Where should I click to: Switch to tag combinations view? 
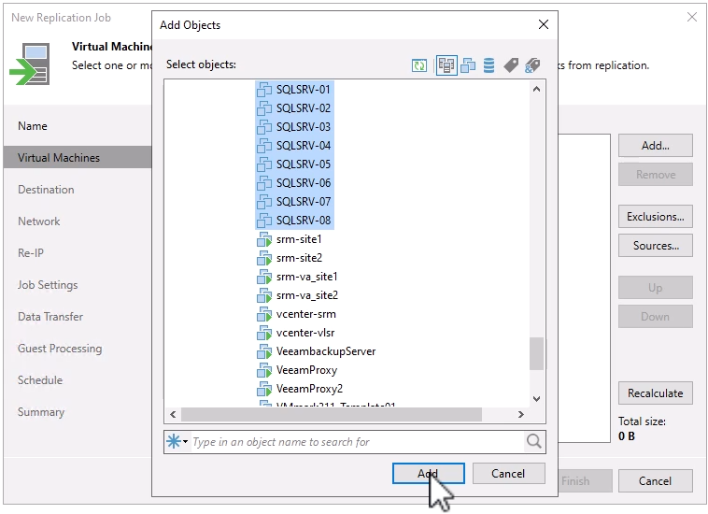tap(532, 65)
